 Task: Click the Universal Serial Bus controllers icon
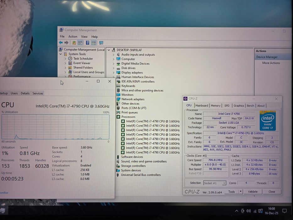pyautogui.click(x=118, y=175)
